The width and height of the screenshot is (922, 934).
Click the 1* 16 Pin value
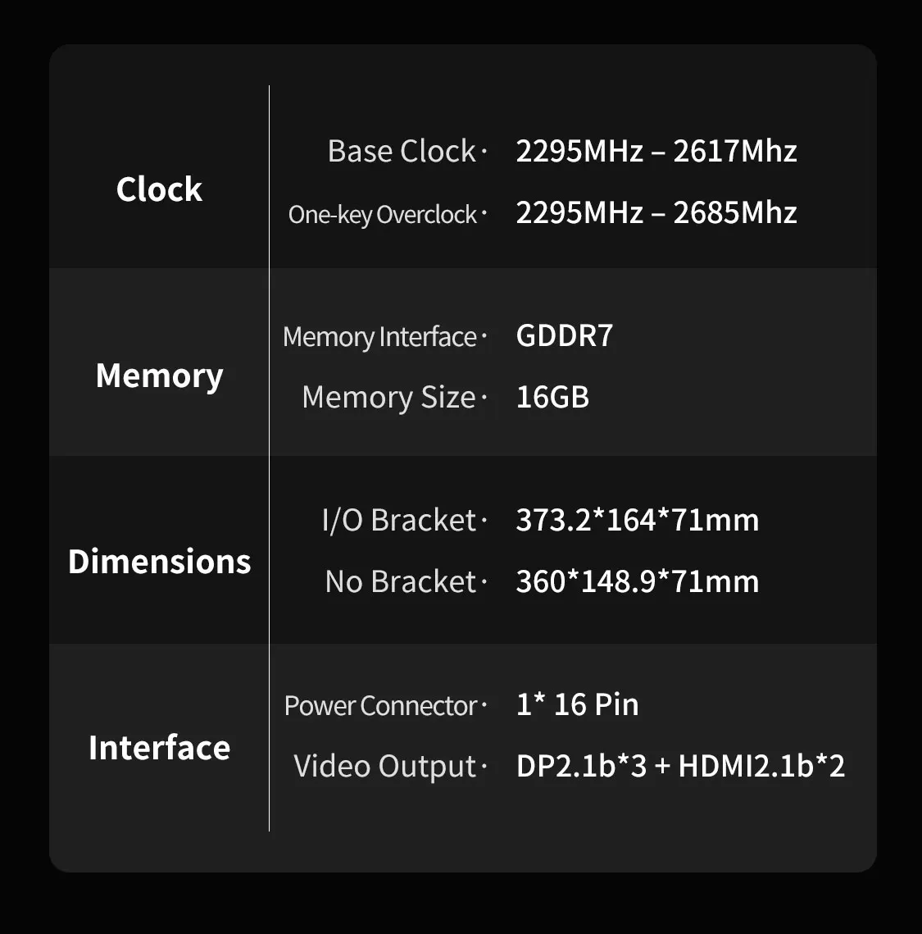(x=578, y=704)
